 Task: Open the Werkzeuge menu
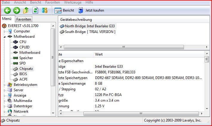pyautogui.click(x=73, y=2)
